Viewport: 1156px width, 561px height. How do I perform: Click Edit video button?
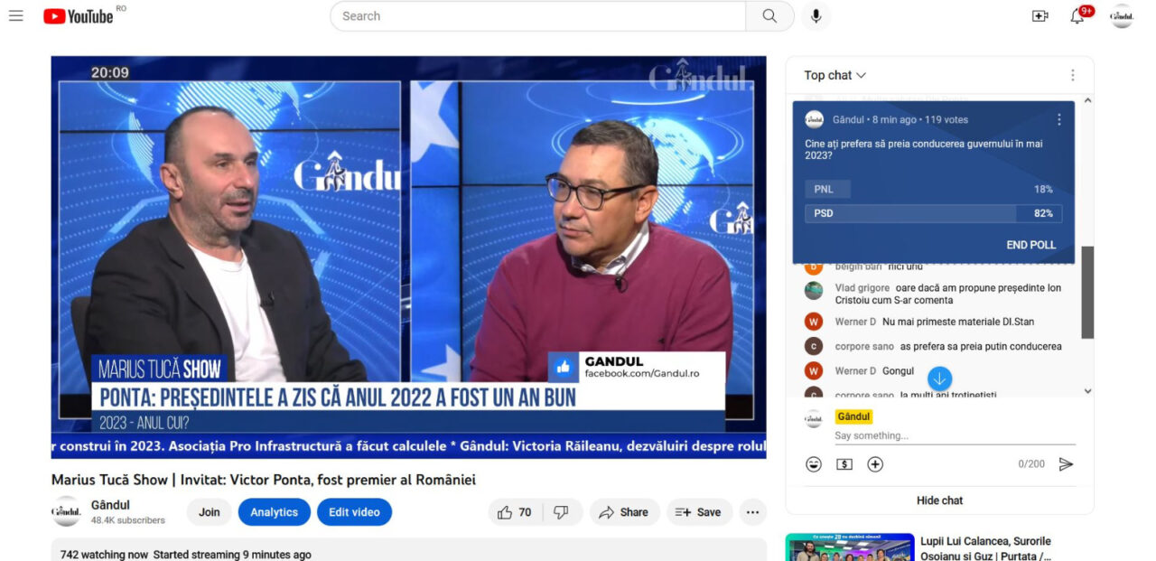pos(354,512)
